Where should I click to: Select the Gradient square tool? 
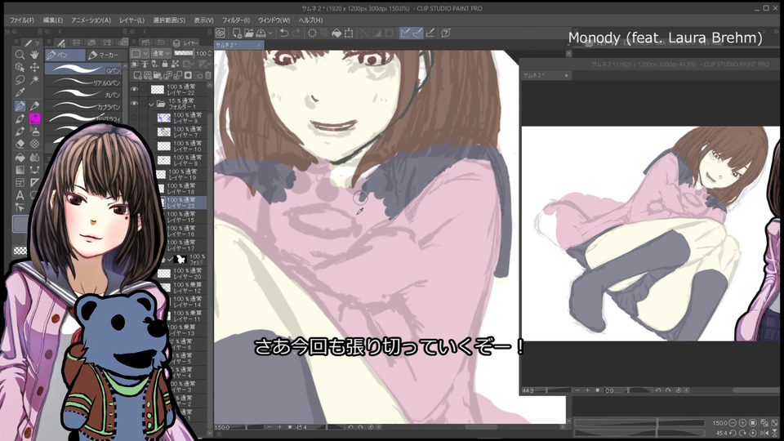pyautogui.click(x=20, y=170)
